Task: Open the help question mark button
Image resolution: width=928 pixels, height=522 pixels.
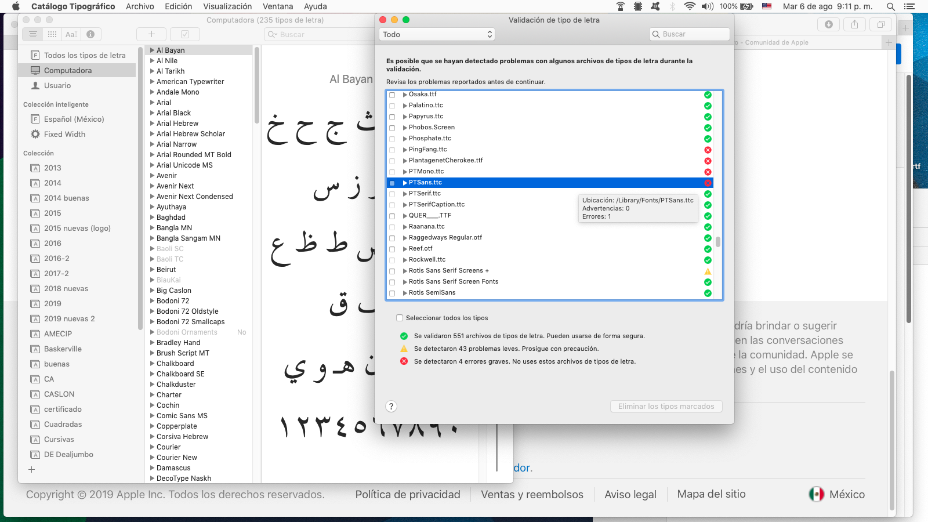Action: pos(391,407)
